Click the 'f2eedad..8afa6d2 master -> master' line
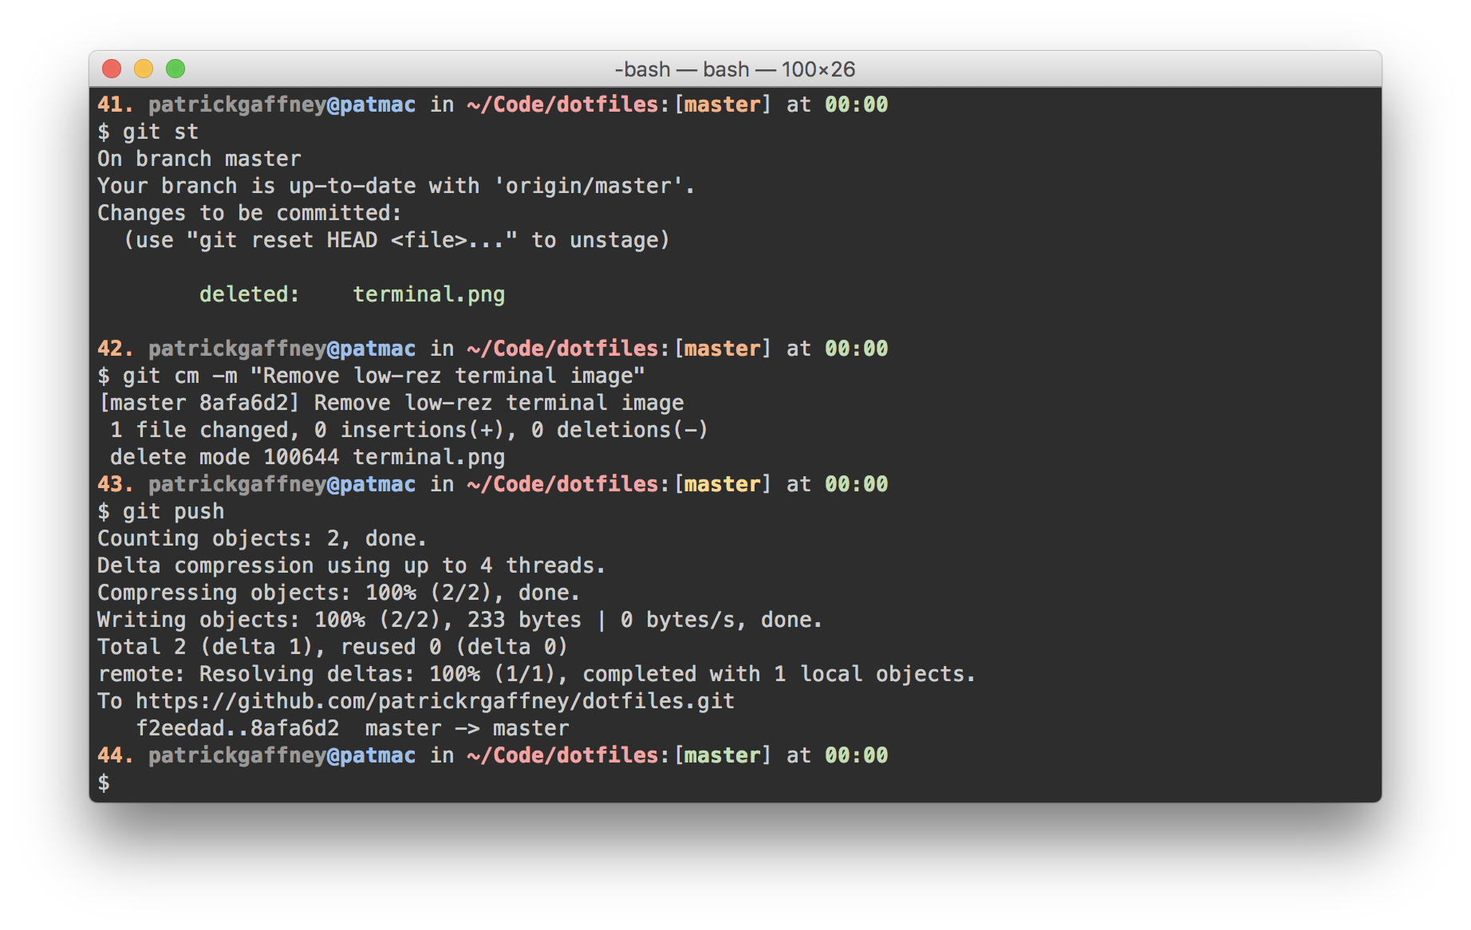The width and height of the screenshot is (1471, 930). [352, 728]
